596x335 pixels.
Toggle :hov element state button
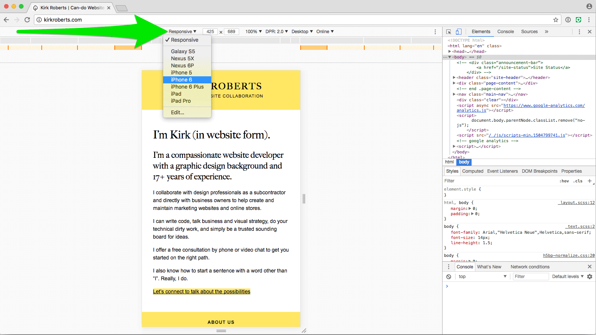[564, 181]
